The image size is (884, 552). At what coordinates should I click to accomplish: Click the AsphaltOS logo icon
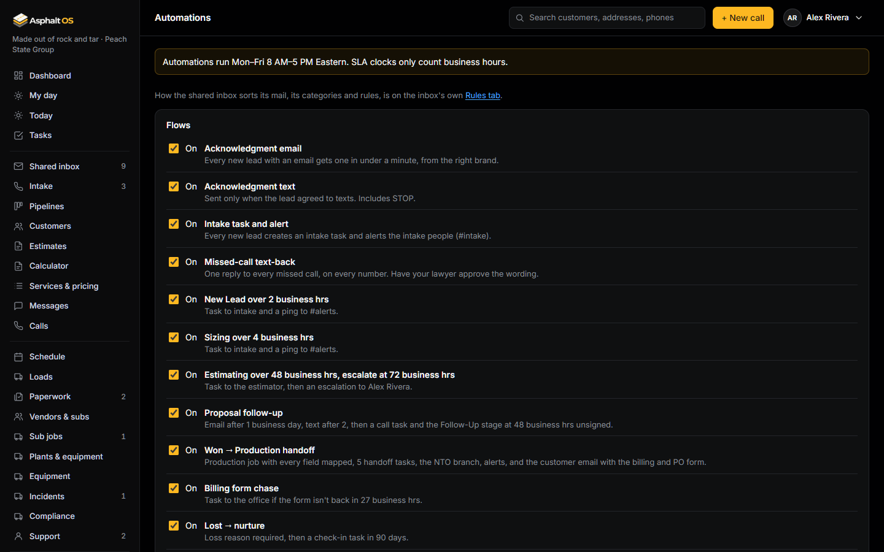(x=20, y=20)
